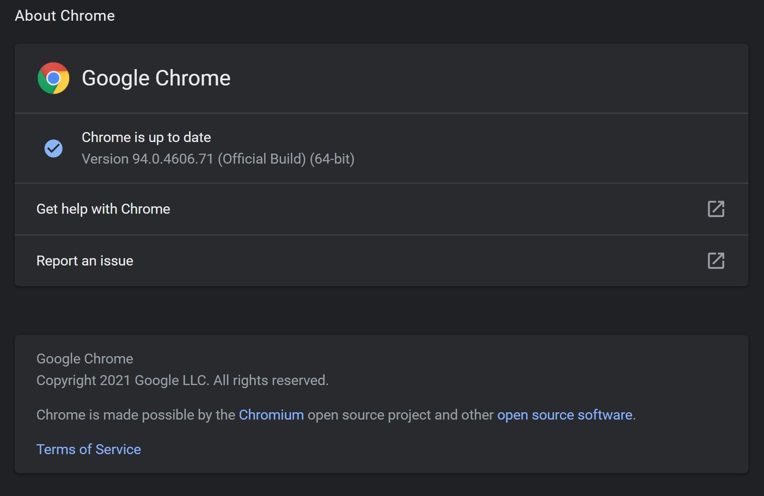Image resolution: width=764 pixels, height=496 pixels.
Task: Click the Chrome is up to date status
Action: 146,137
